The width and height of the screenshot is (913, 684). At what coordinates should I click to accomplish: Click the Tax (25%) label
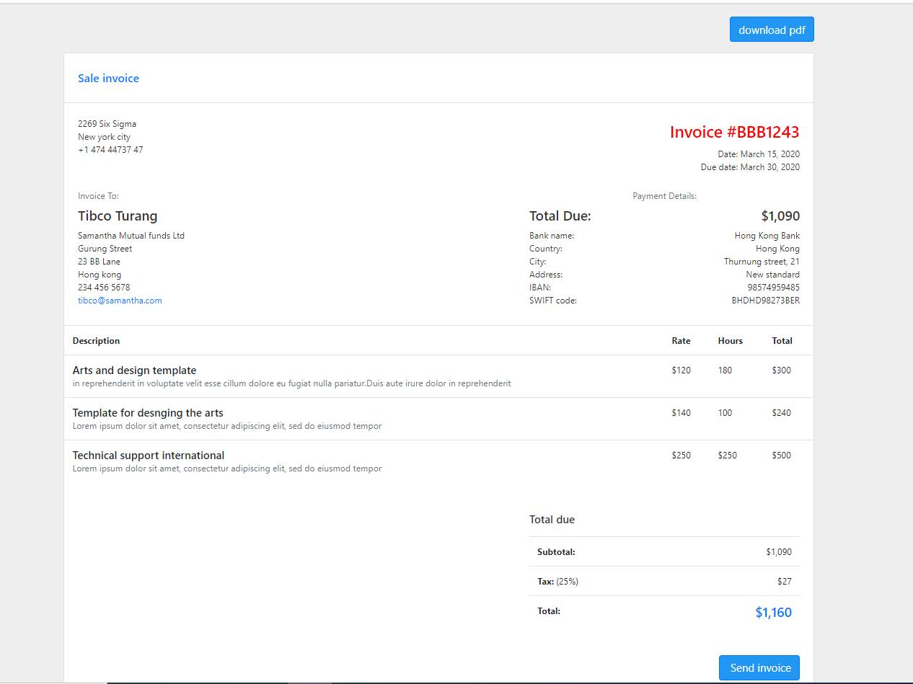pyautogui.click(x=557, y=582)
